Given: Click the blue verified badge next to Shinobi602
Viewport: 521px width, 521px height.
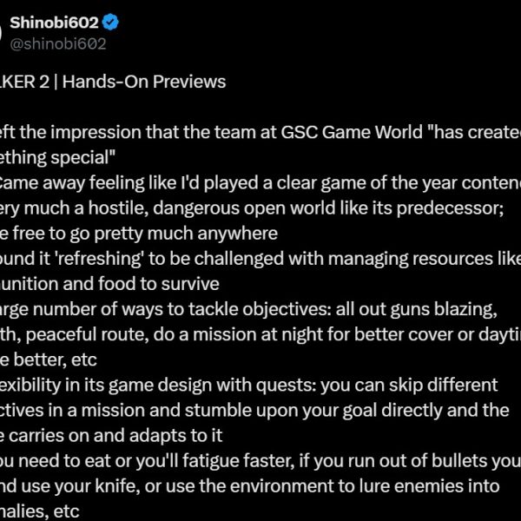Looking at the screenshot, I should 110,23.
